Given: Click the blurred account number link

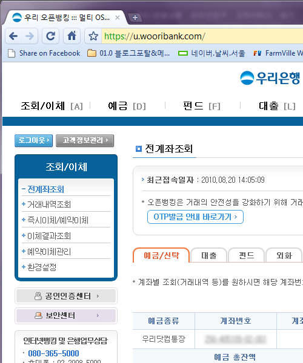Looking at the screenshot, I should click(236, 339).
